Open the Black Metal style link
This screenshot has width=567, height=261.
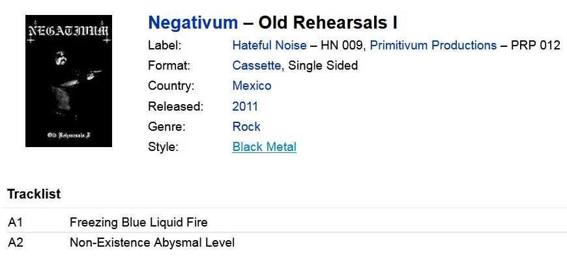[x=265, y=147]
